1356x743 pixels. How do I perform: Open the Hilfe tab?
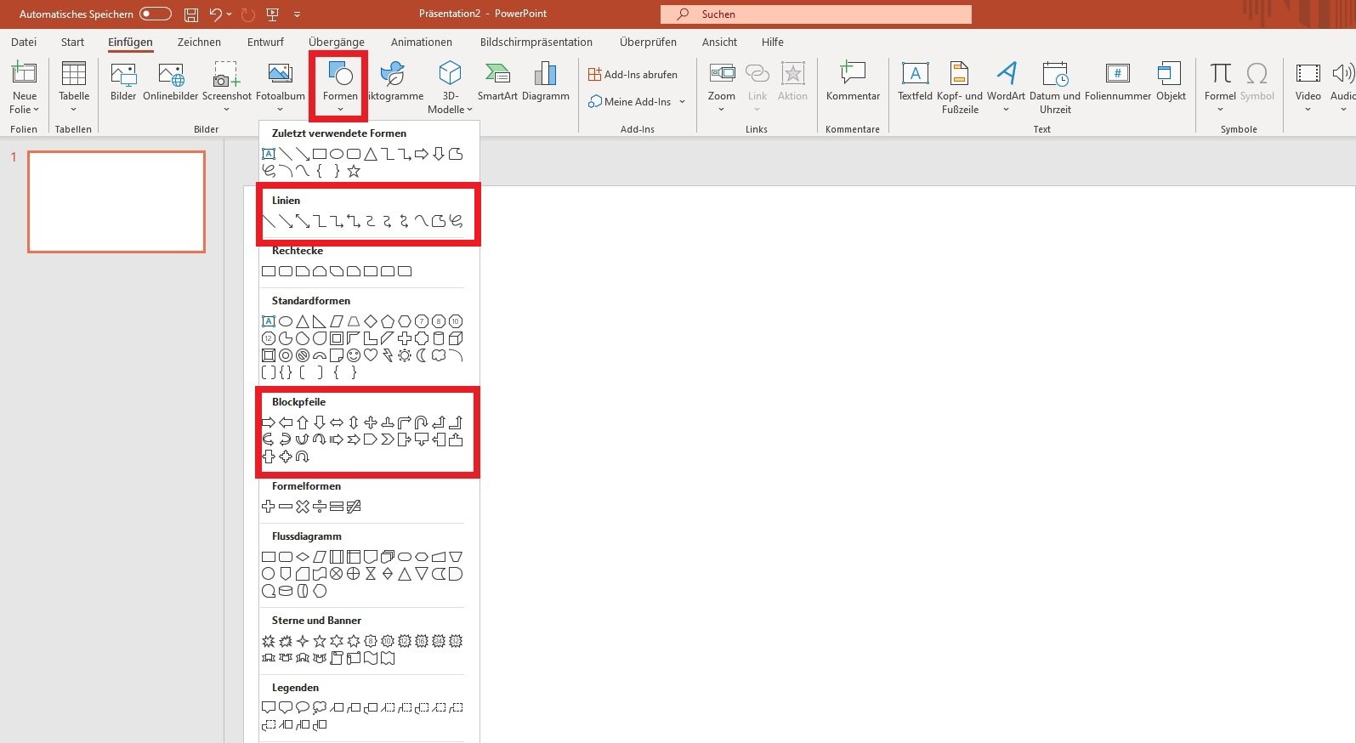pyautogui.click(x=773, y=42)
